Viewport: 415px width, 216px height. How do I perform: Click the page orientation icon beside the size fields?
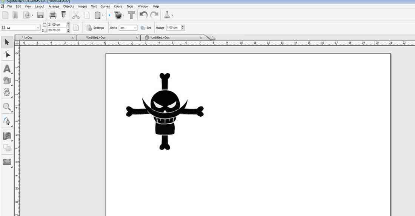pyautogui.click(x=76, y=28)
